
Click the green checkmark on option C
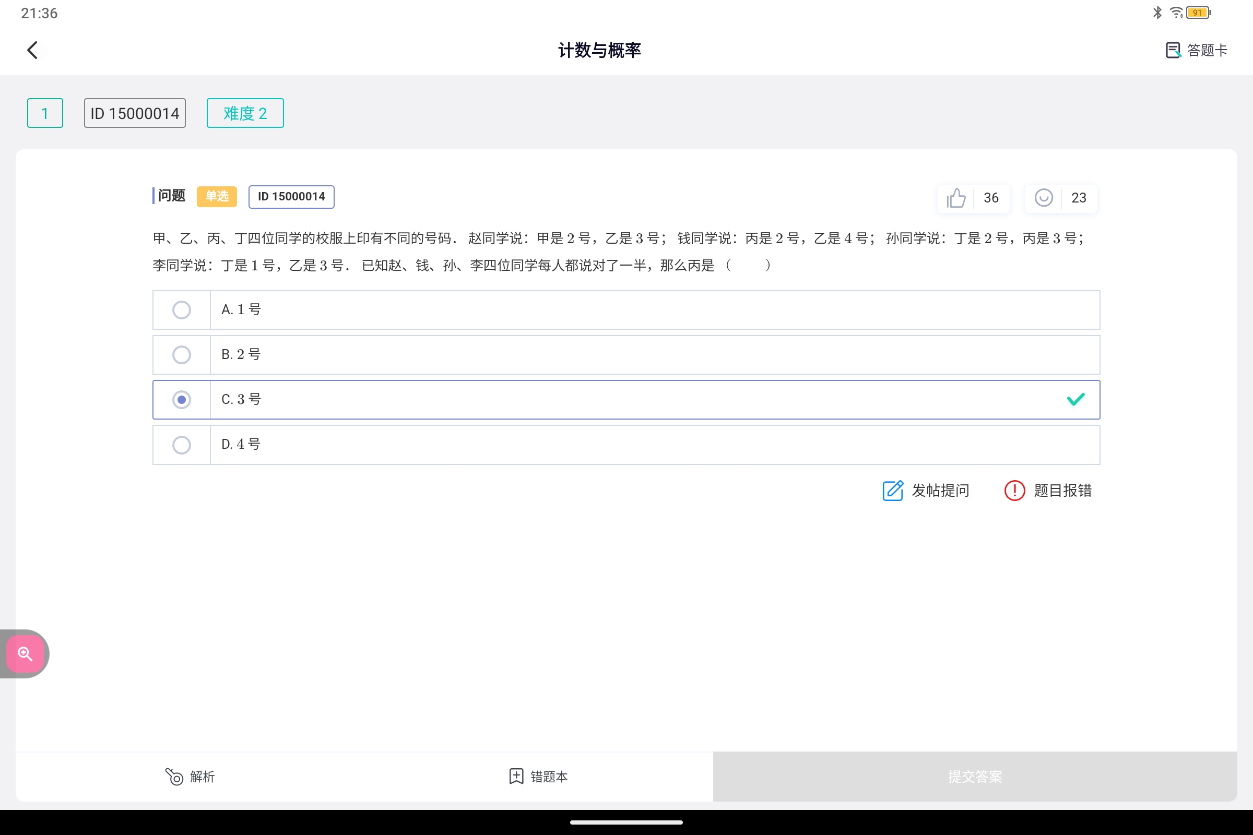point(1075,399)
